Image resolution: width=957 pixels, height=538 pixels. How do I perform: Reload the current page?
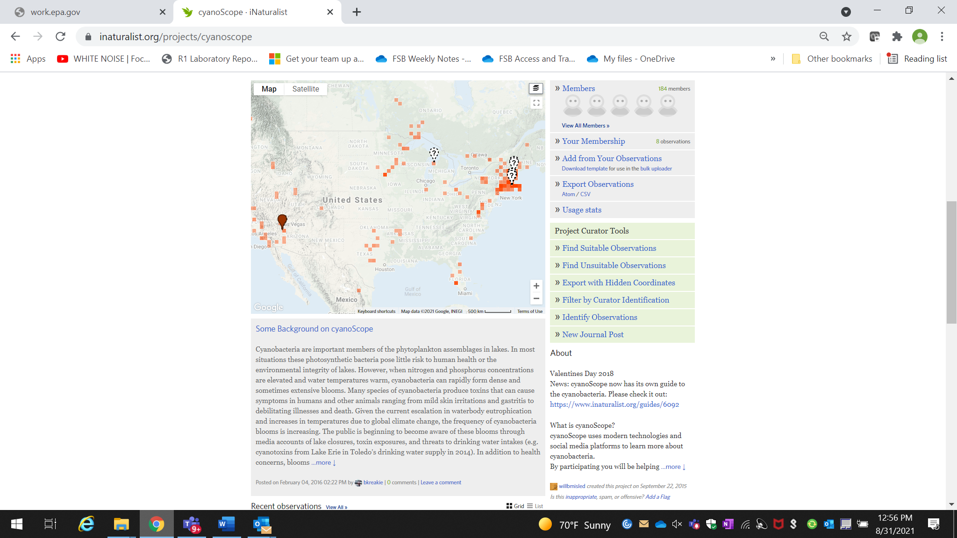[60, 36]
